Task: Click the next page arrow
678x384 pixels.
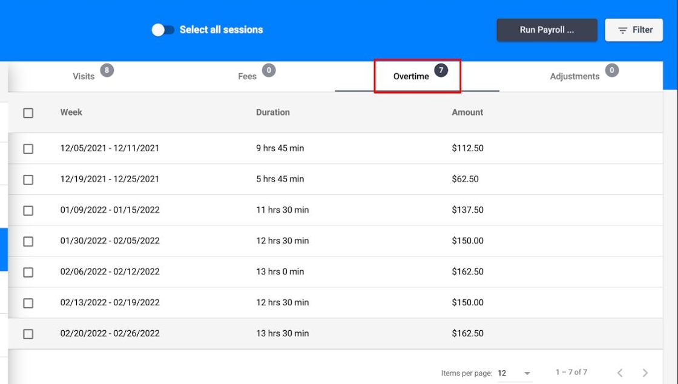Action: coord(645,373)
